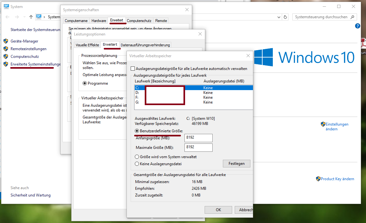This screenshot has height=223, width=366.
Task: Open help with blue question mark
Action: pos(358,26)
